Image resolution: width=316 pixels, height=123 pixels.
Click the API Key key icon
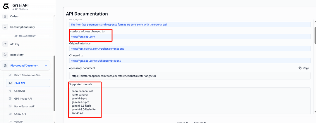pyautogui.click(x=5, y=44)
